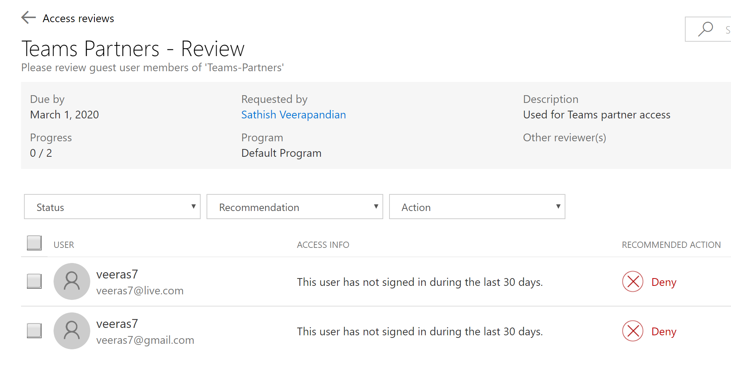This screenshot has height=367, width=731.
Task: Click the USER column header
Action: 64,245
